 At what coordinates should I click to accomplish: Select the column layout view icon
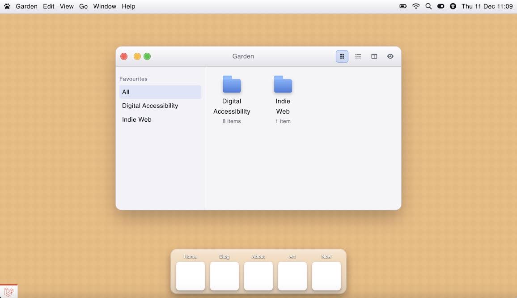pos(374,56)
